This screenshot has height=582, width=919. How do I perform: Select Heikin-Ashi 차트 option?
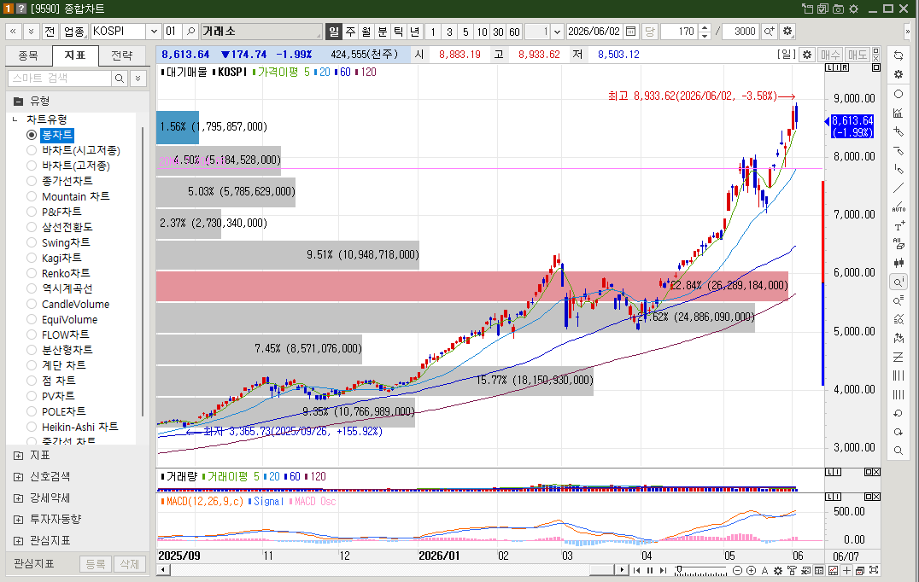coord(32,427)
